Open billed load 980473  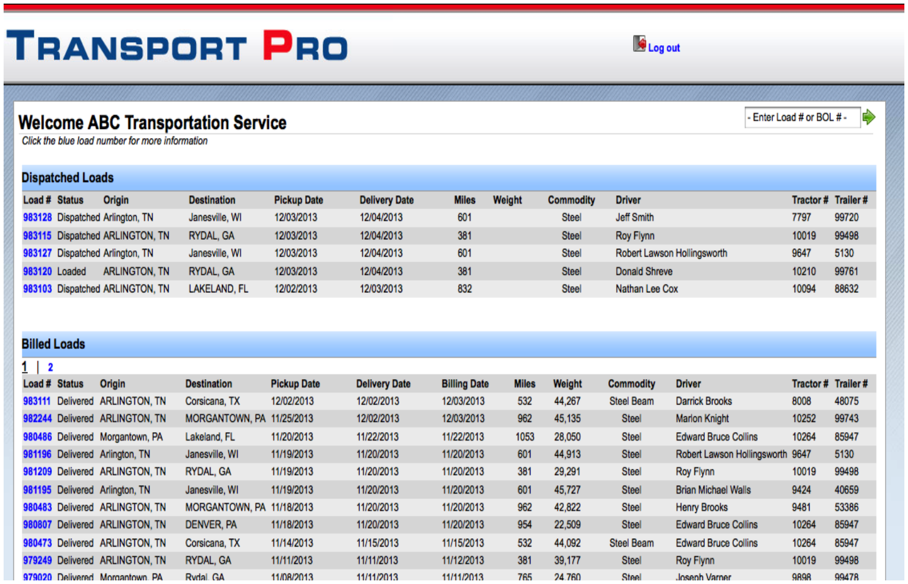tap(37, 543)
